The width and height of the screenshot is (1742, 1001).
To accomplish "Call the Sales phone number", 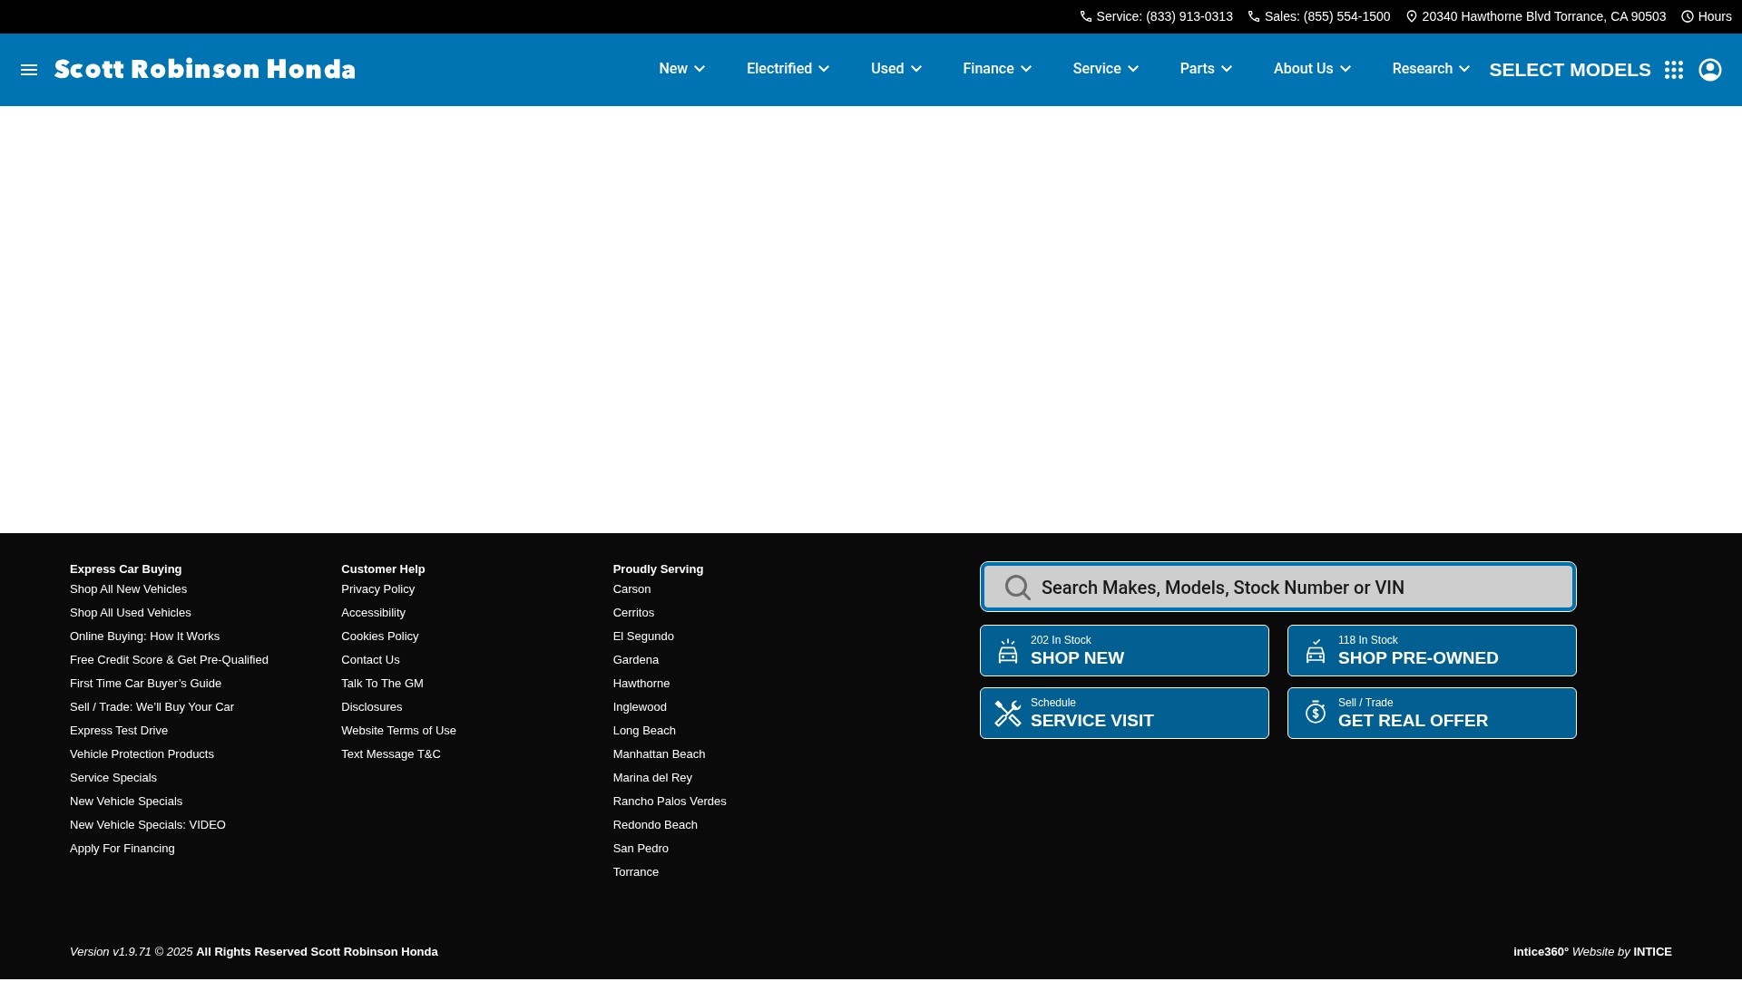I will pos(1327,16).
